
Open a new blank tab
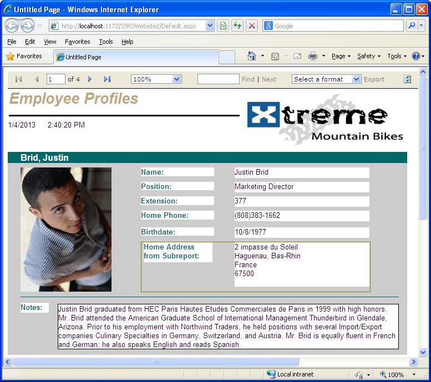pos(227,57)
